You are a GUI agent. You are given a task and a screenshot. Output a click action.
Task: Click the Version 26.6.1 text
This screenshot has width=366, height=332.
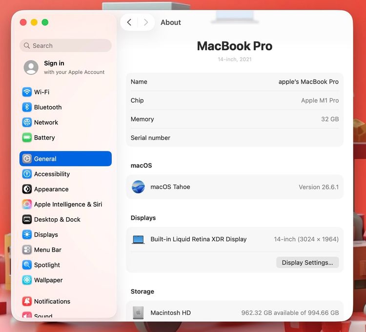(319, 187)
